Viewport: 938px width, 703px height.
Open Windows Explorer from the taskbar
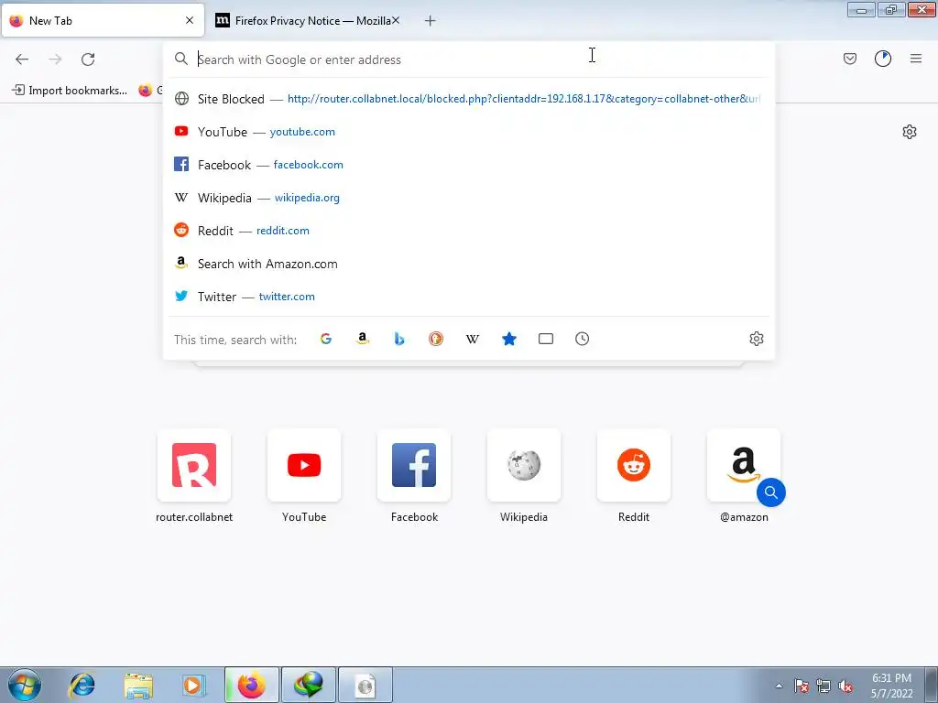(x=138, y=685)
